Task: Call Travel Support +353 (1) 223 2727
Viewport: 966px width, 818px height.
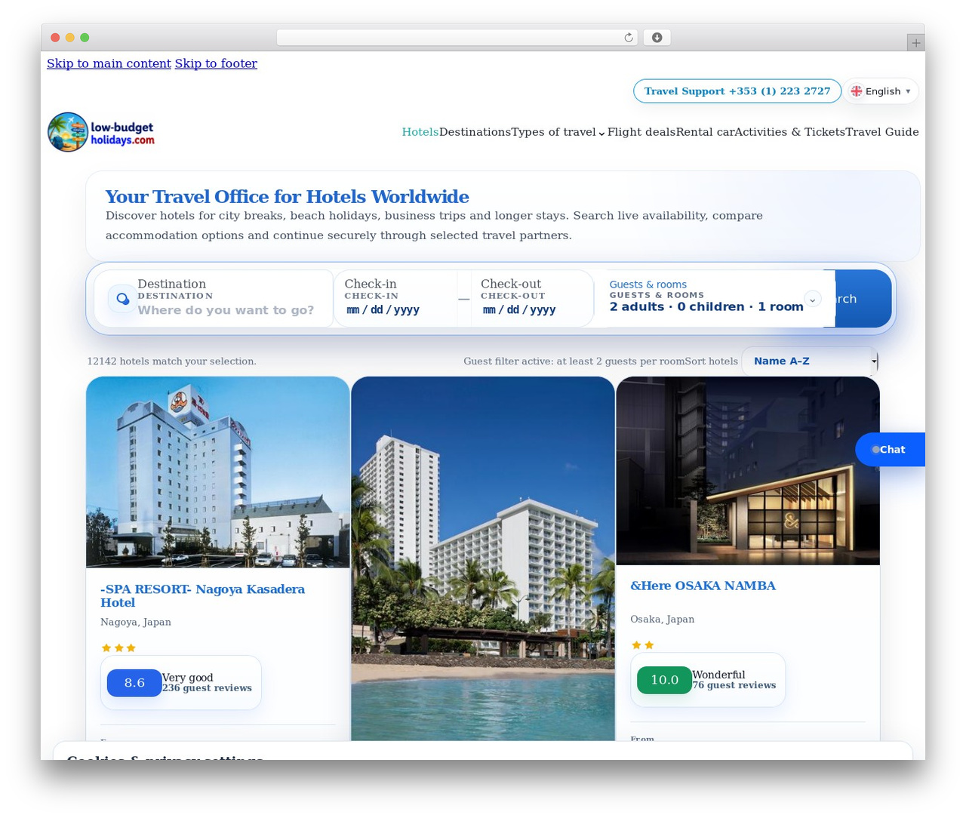Action: click(x=737, y=91)
